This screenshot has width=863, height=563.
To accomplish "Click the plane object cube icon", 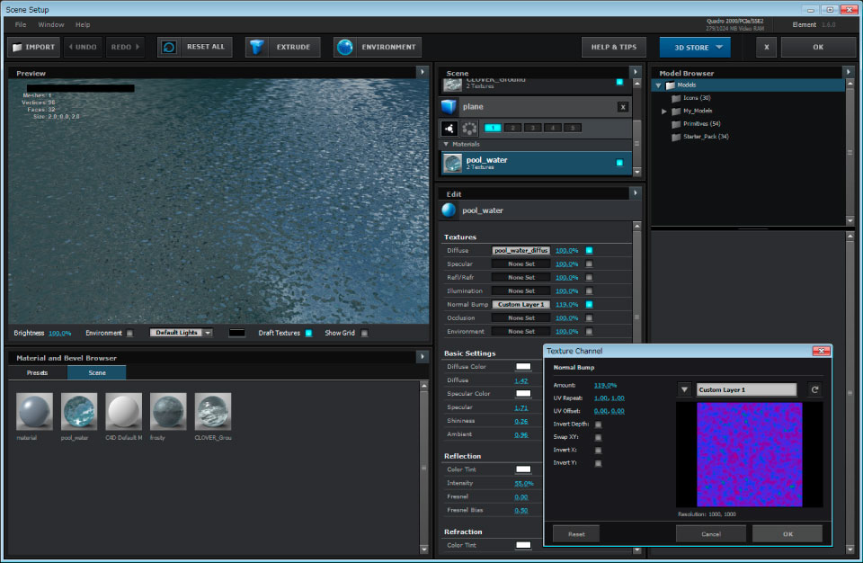I will point(449,107).
